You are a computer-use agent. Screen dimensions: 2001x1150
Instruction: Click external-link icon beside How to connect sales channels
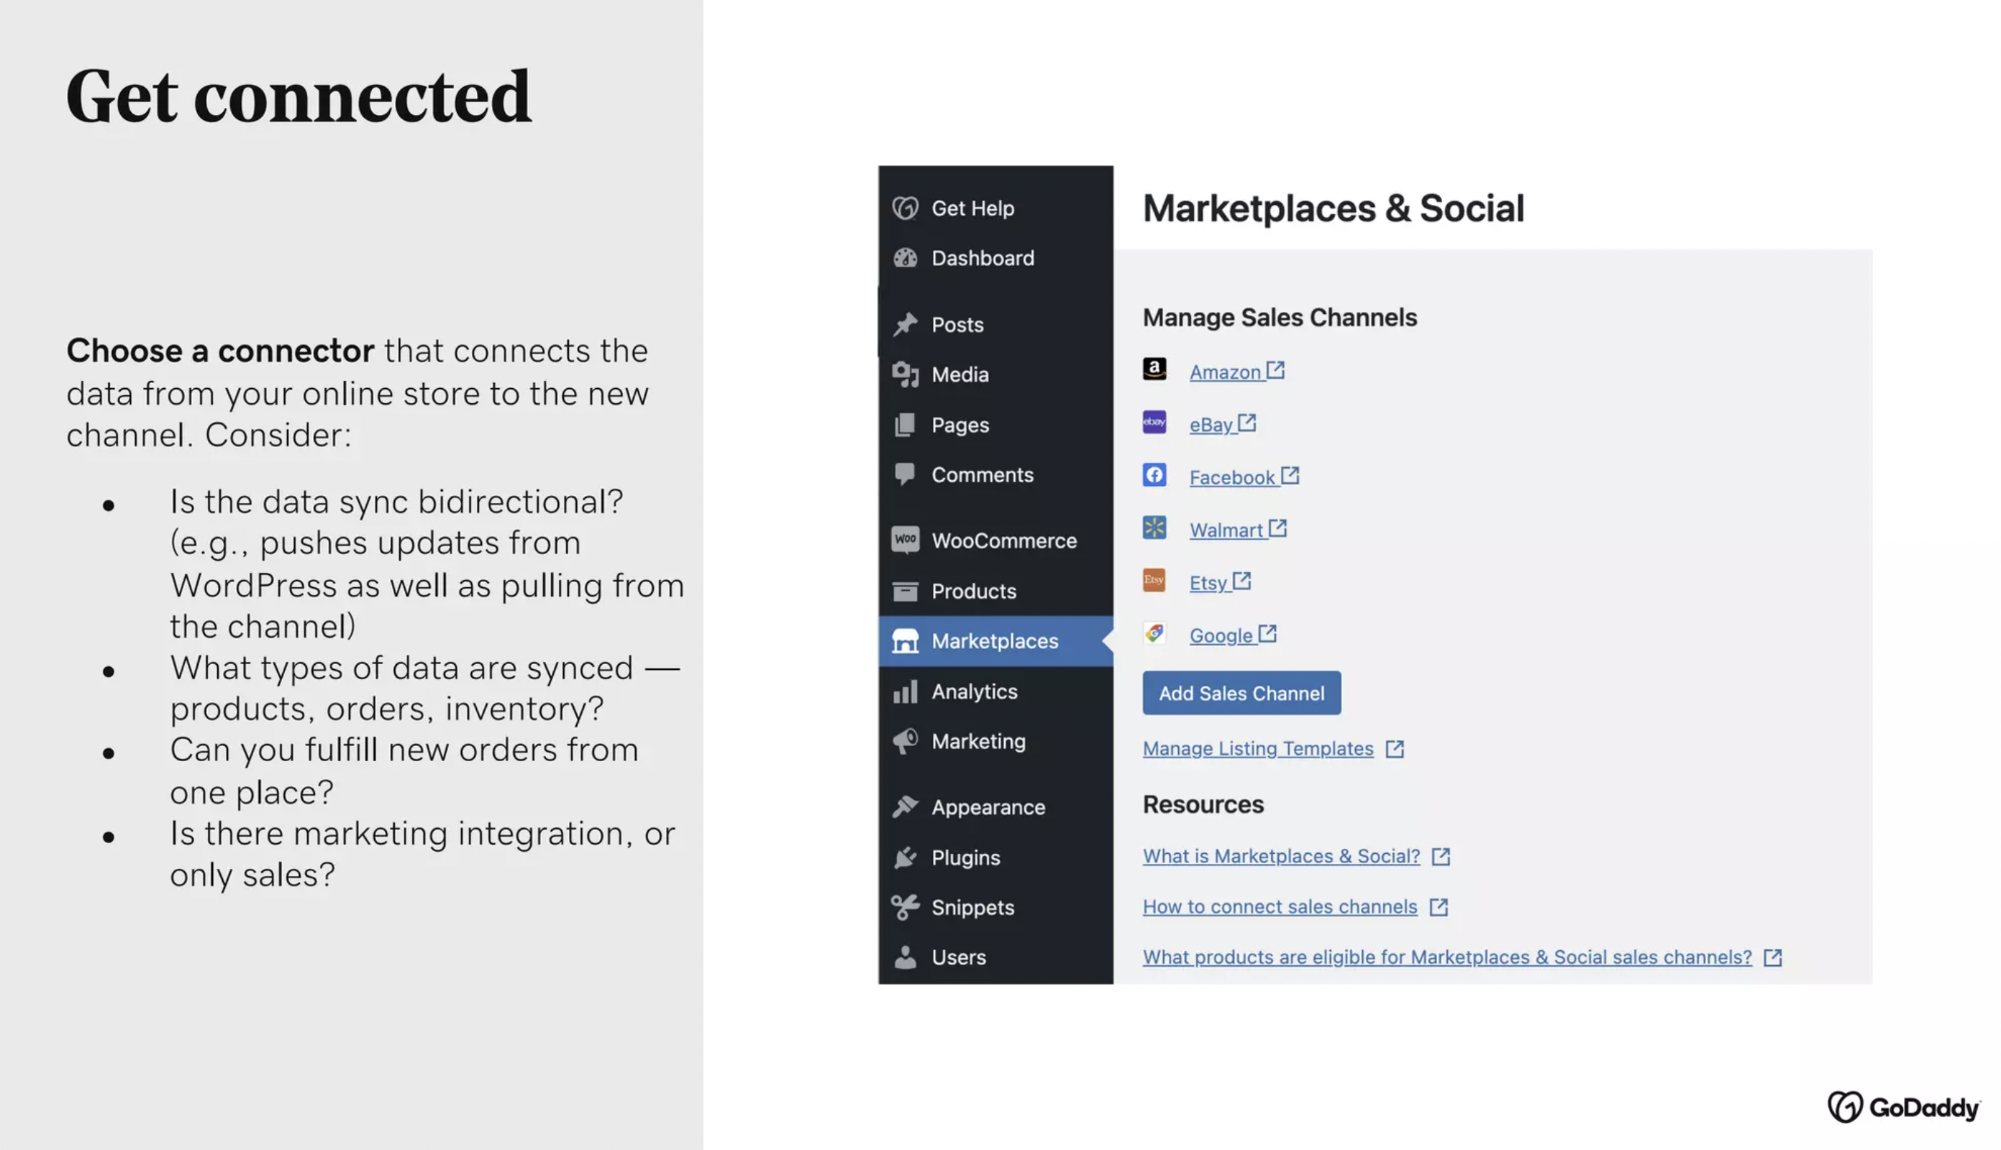point(1439,907)
